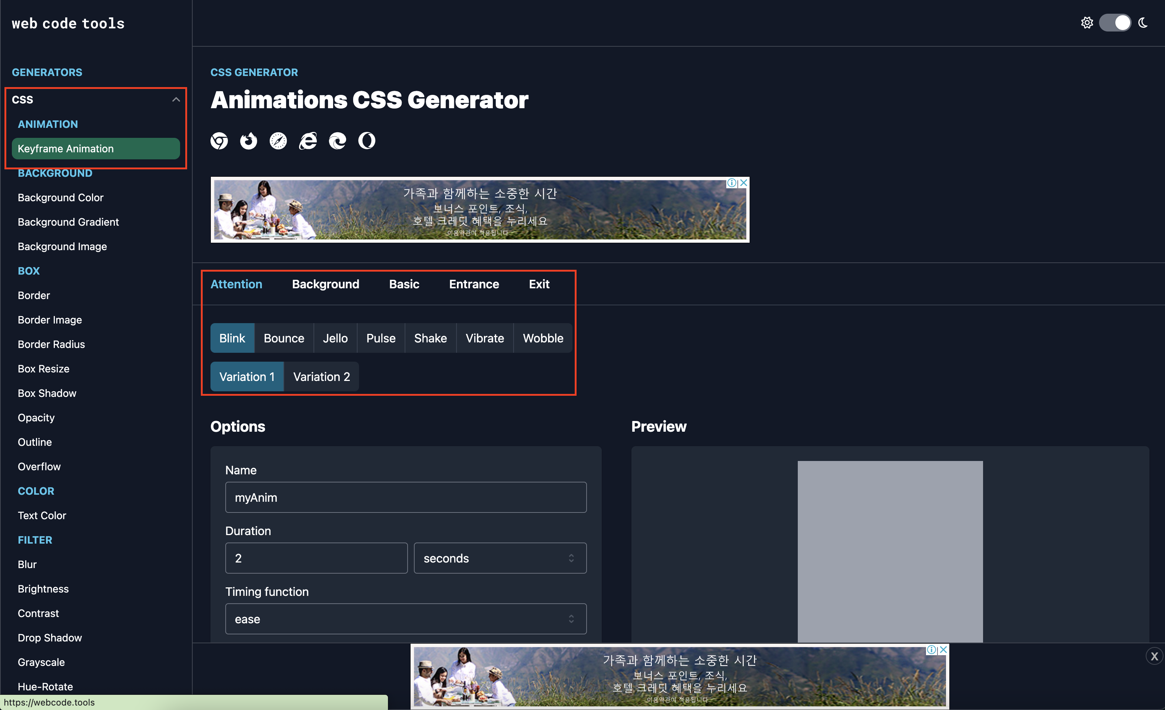Open the Timing function ease dropdown
The width and height of the screenshot is (1165, 710).
point(406,619)
